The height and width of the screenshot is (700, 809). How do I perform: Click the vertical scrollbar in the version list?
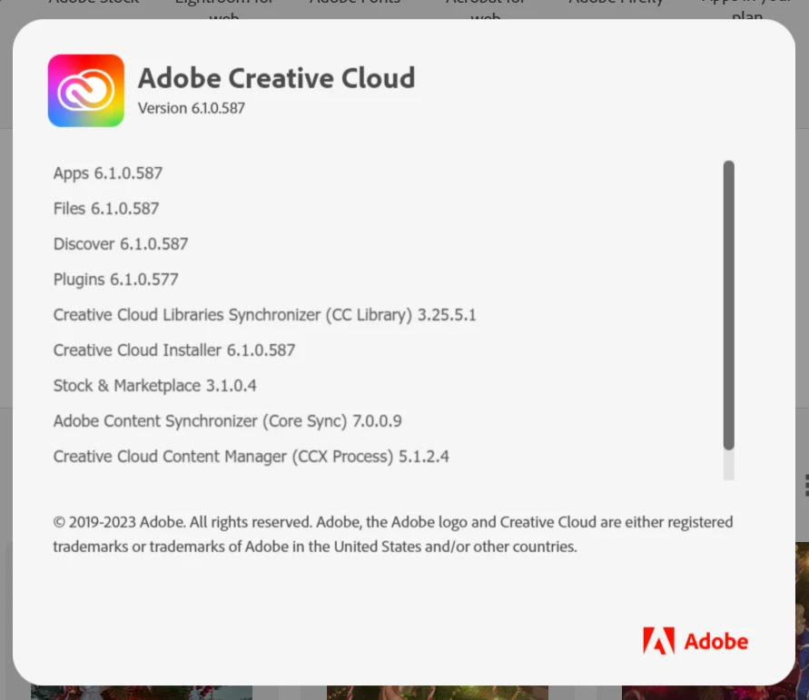tap(728, 305)
